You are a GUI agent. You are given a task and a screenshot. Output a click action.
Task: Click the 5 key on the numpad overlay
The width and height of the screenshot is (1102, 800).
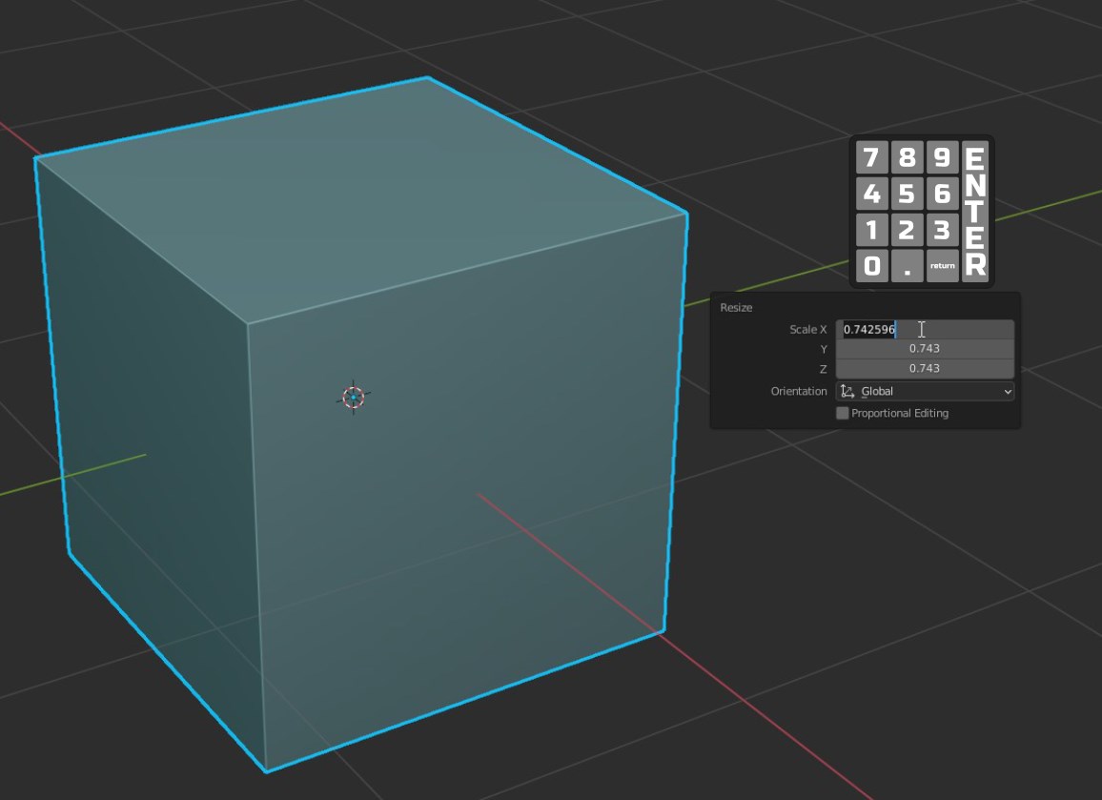click(x=908, y=194)
